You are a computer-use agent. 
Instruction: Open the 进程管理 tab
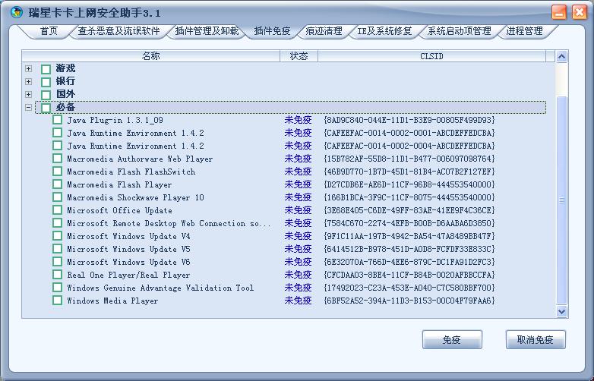coord(525,31)
